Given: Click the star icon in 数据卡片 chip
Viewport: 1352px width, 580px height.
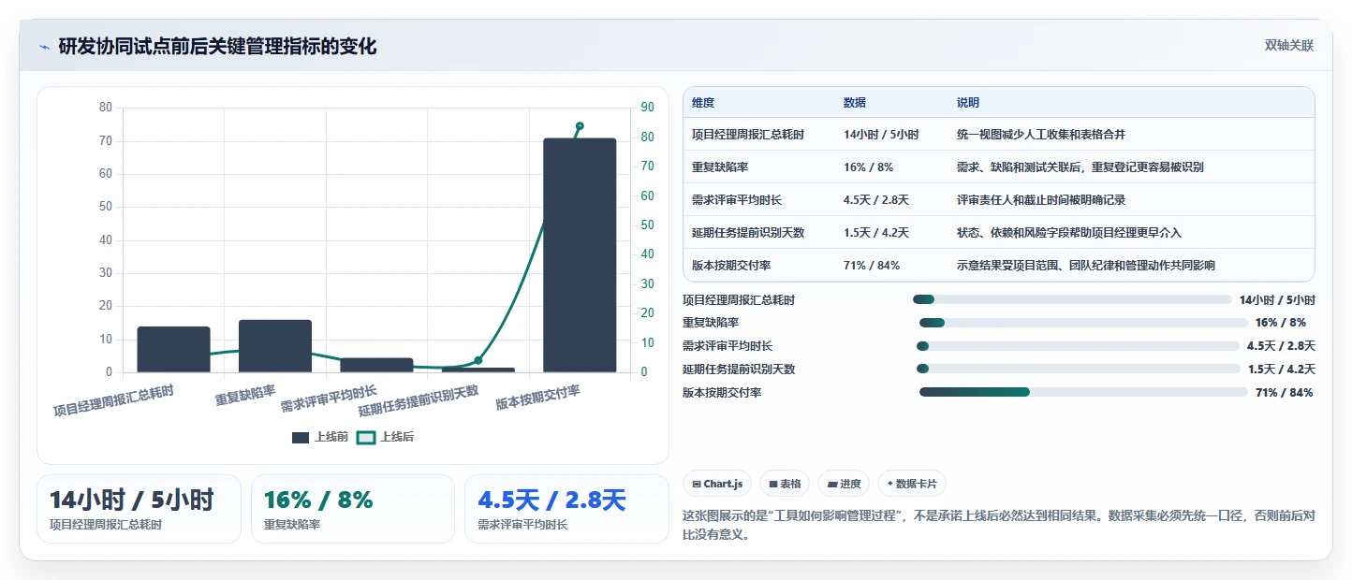Looking at the screenshot, I should click(890, 484).
